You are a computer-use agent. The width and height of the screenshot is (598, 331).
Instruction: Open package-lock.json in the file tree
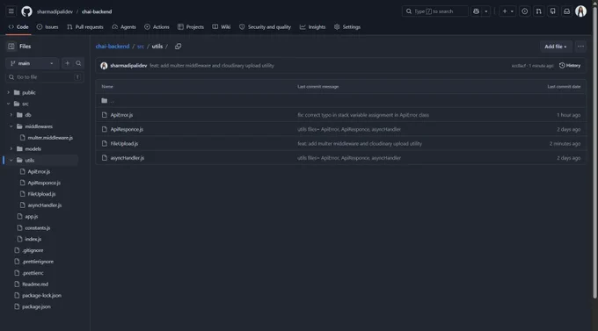(41, 295)
